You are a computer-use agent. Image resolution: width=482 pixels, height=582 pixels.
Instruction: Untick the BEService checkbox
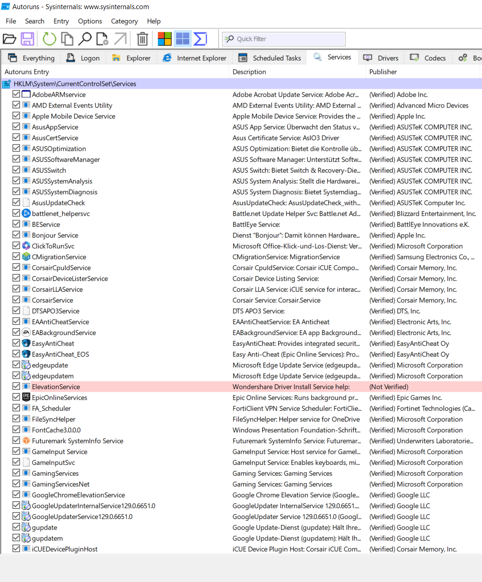pos(16,224)
